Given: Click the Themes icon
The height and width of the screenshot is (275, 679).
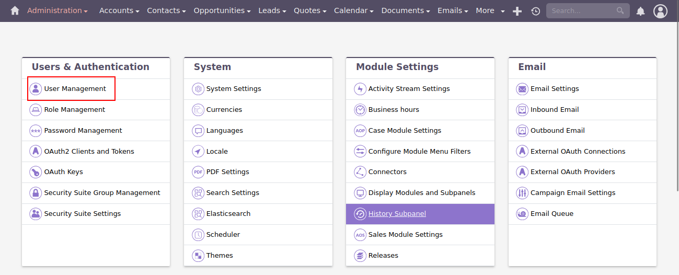Looking at the screenshot, I should pyautogui.click(x=198, y=256).
